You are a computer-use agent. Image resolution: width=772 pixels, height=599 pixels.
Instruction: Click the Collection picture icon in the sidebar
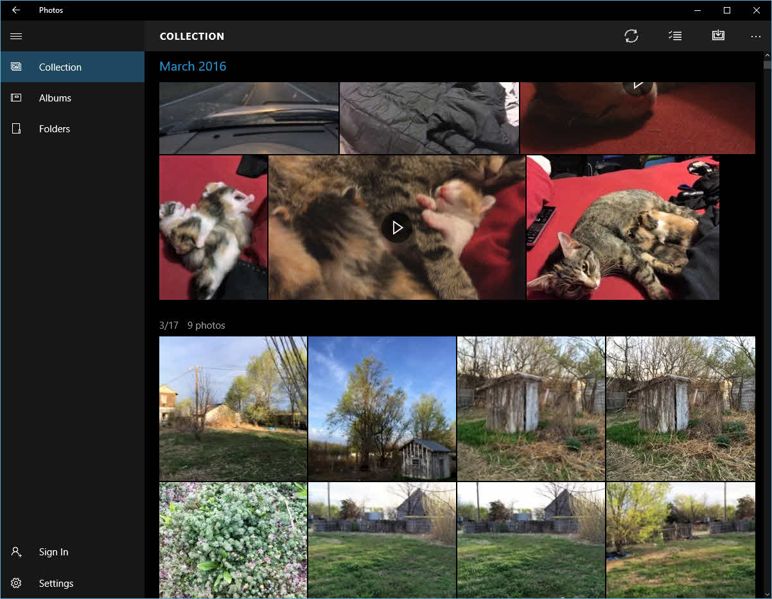(16, 67)
